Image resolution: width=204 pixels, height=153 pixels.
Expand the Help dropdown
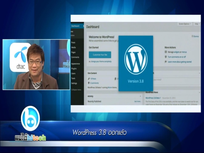point(197,24)
